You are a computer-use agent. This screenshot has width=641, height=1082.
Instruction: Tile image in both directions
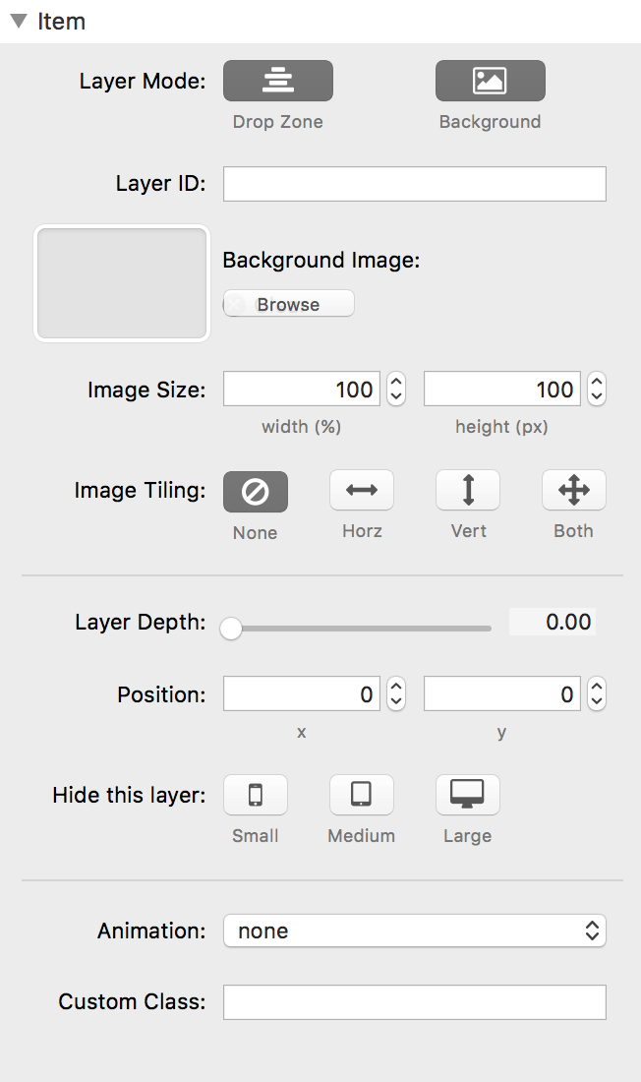[x=574, y=490]
